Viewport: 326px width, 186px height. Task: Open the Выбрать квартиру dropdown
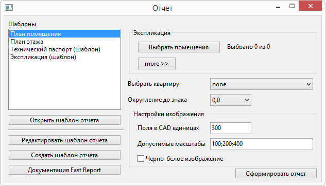point(261,84)
